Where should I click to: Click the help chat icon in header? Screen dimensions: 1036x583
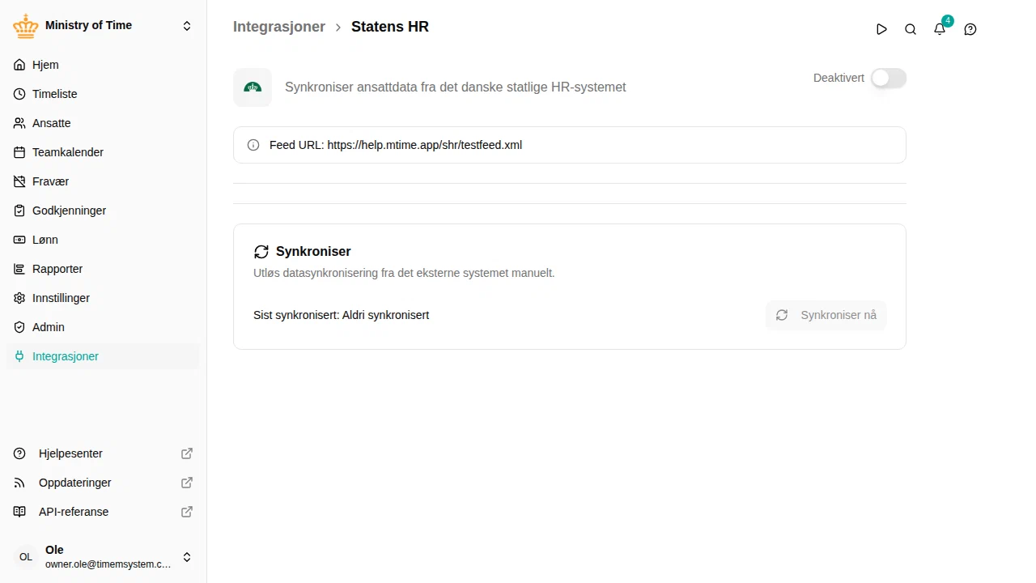pos(970,29)
